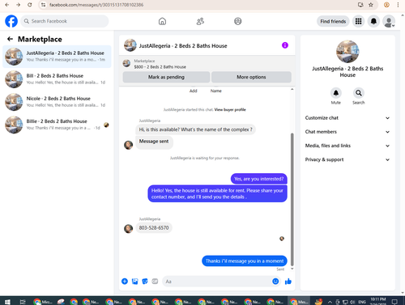
Task: Go back using the Marketplace arrow
Action: click(x=10, y=39)
